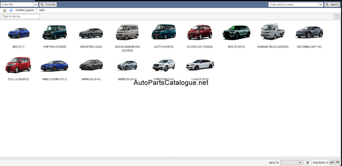342x166 pixels.
Task: Select the JUSTY (47D810) thumbnail
Action: 164,32
